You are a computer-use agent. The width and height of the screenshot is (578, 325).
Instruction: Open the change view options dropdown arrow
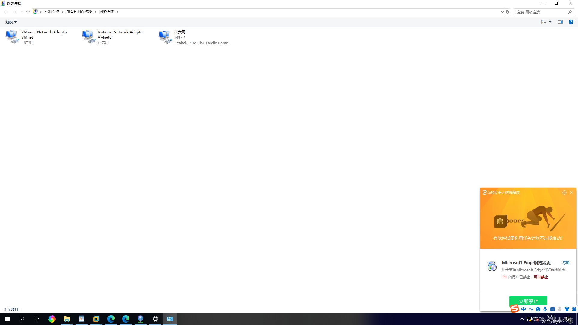550,22
